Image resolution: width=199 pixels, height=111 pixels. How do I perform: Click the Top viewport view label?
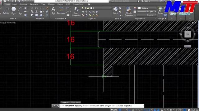(x=1, y=23)
